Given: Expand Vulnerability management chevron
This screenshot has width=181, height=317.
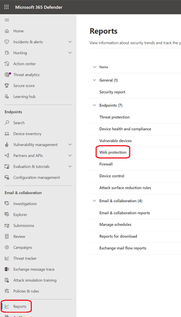Looking at the screenshot, I should pos(70,144).
